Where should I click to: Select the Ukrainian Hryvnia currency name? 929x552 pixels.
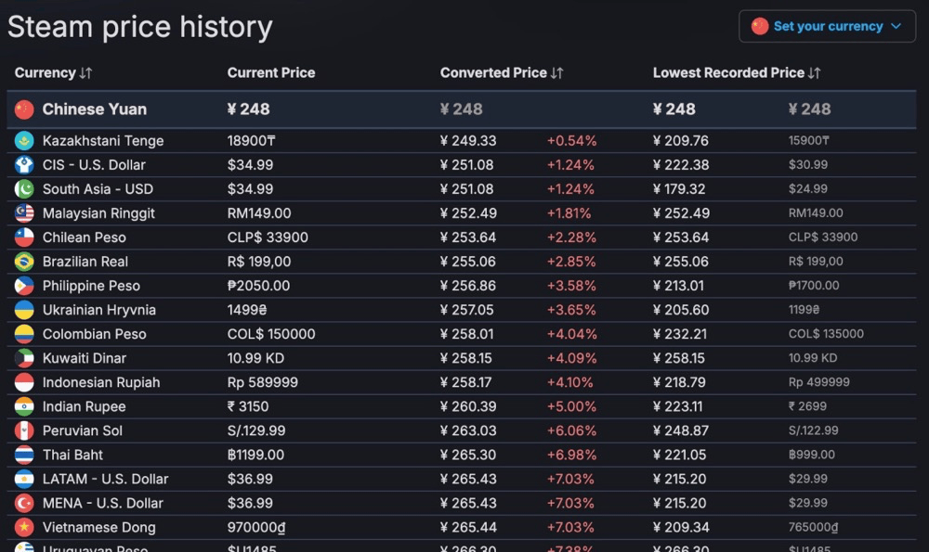pos(99,310)
